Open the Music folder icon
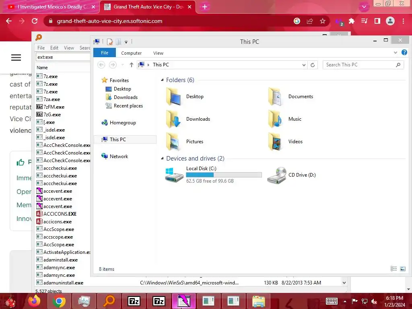 (275, 119)
